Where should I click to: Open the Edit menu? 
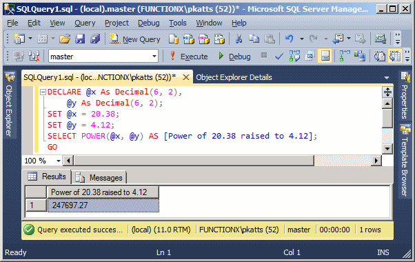click(34, 23)
